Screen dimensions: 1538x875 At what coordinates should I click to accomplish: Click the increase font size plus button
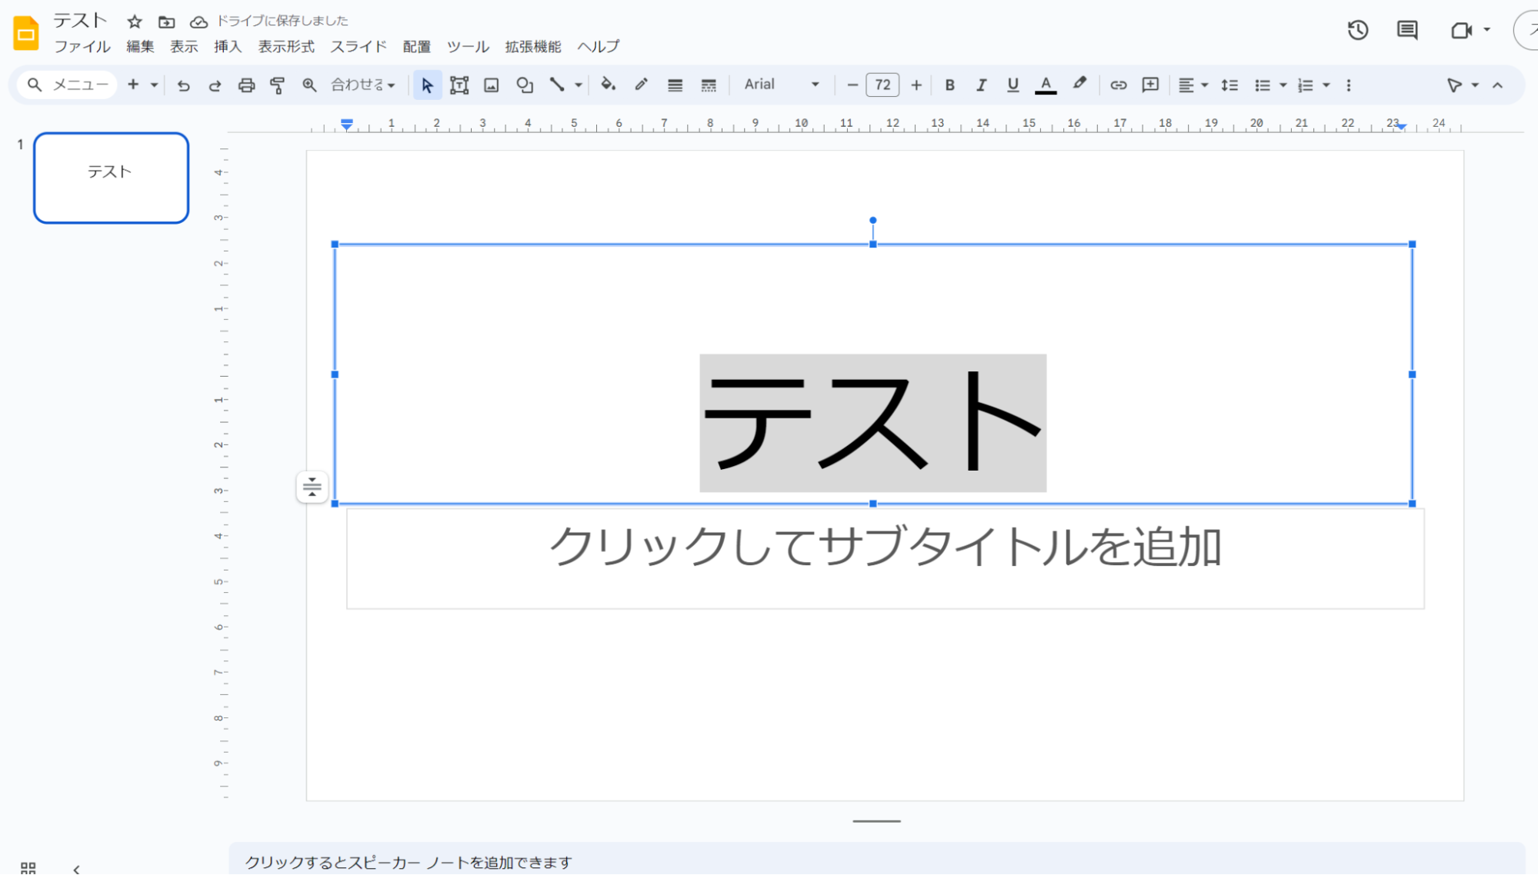916,85
